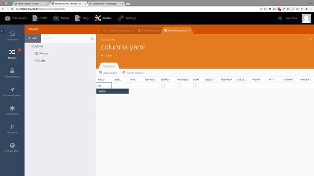The image size is (314, 176).
Task: Click the DEFAULT column header
Action: point(150,80)
